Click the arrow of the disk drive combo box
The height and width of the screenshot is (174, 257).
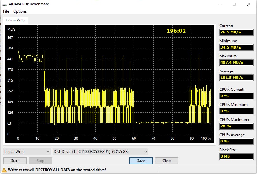(145, 152)
